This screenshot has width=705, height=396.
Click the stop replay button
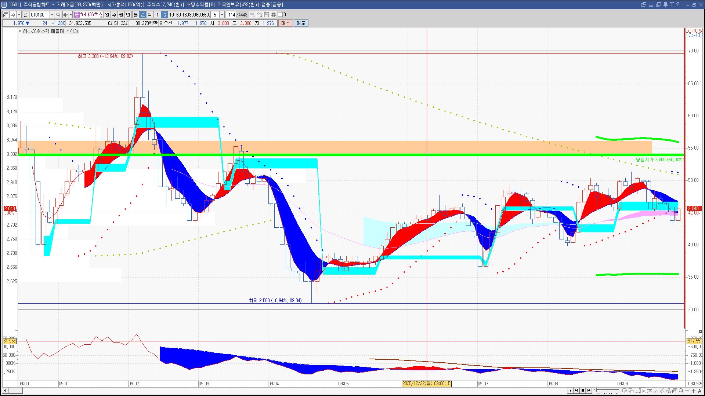[582, 390]
